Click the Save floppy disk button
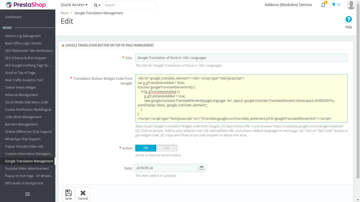360x202 pixels. 69,195
